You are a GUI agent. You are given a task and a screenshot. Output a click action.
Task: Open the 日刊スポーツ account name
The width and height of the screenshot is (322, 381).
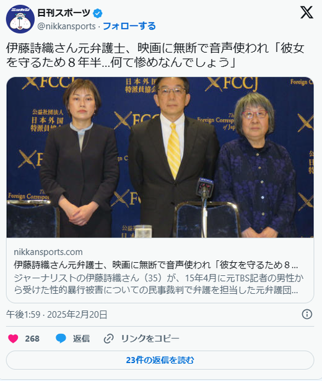coord(64,13)
